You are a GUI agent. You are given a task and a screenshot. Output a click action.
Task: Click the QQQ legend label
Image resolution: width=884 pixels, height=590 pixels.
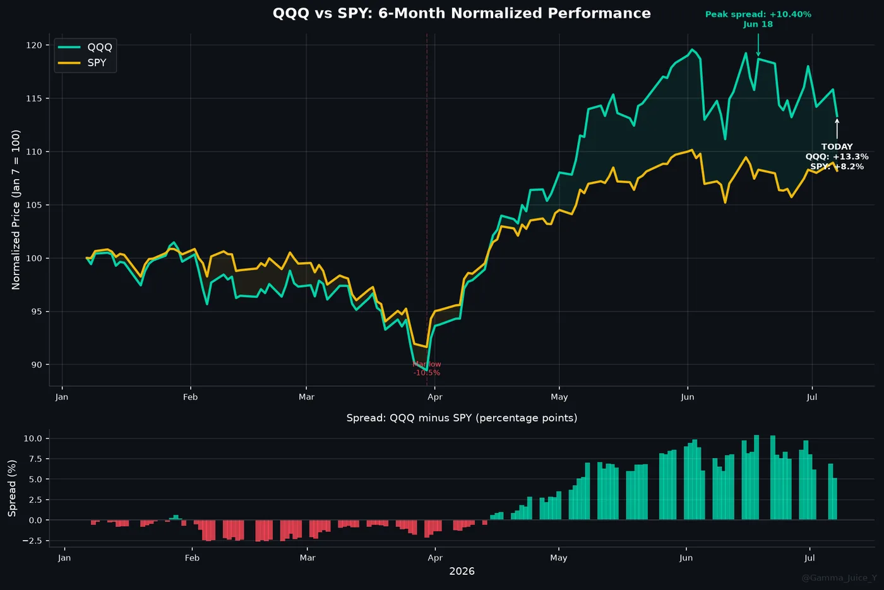tap(100, 47)
